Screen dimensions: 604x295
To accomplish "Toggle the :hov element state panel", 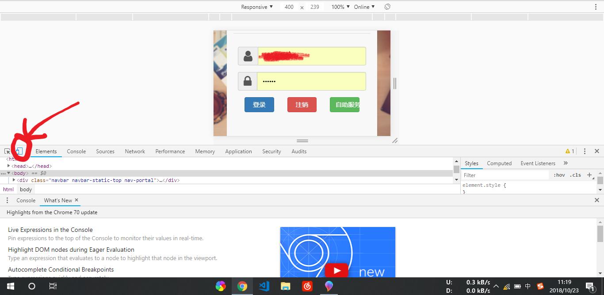I will point(559,175).
